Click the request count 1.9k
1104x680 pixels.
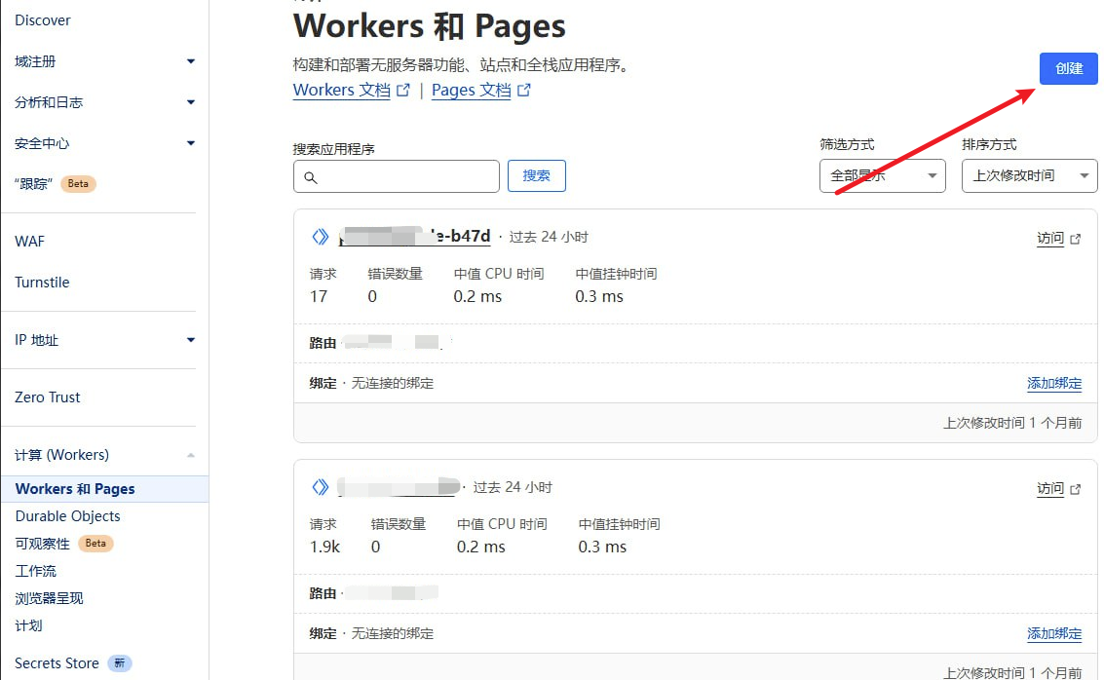(x=324, y=547)
